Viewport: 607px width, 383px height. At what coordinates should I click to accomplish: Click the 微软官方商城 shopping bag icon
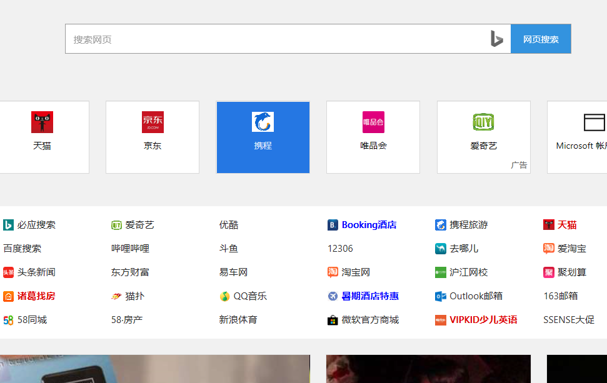(x=333, y=320)
